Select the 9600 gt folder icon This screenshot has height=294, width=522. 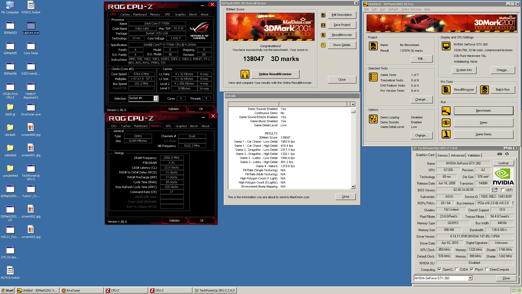pos(10,110)
